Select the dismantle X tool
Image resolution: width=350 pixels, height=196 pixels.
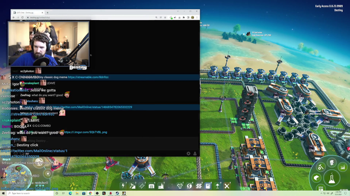pyautogui.click(x=227, y=186)
